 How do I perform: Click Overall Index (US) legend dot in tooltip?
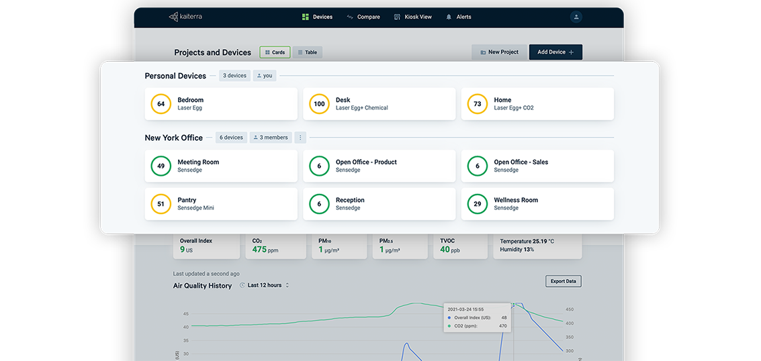pyautogui.click(x=449, y=317)
